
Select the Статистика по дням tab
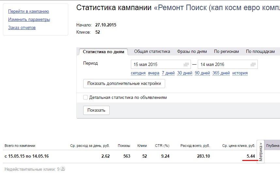pyautogui.click(x=103, y=52)
